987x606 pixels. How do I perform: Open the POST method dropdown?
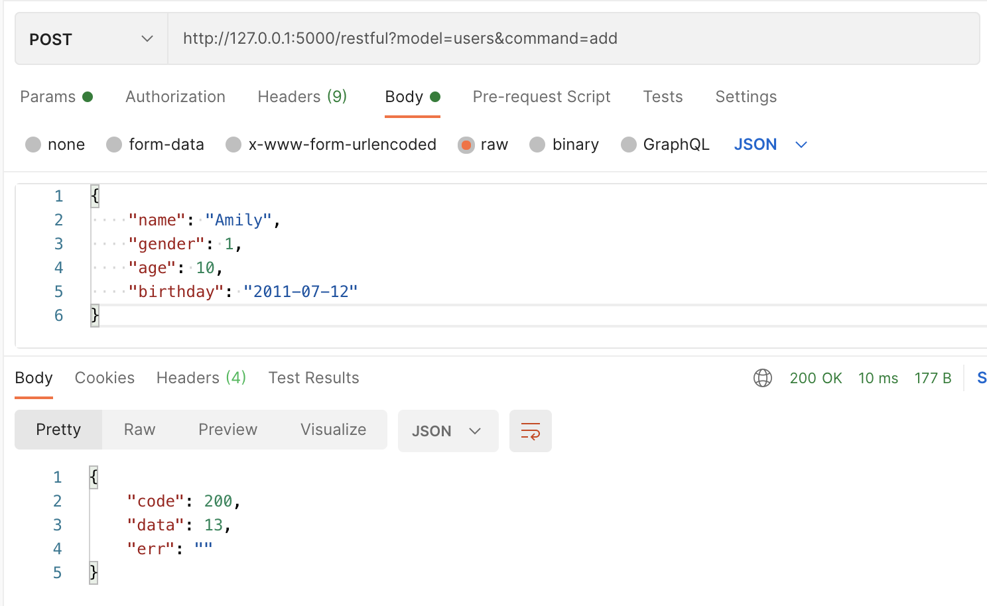(x=92, y=39)
